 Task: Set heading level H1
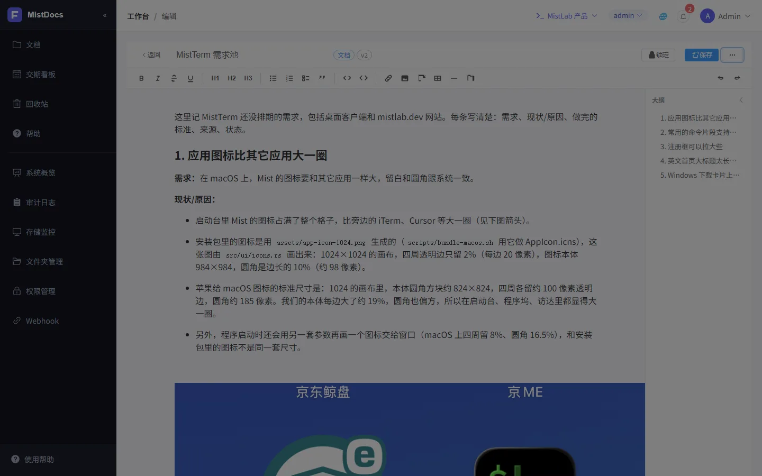click(x=215, y=78)
